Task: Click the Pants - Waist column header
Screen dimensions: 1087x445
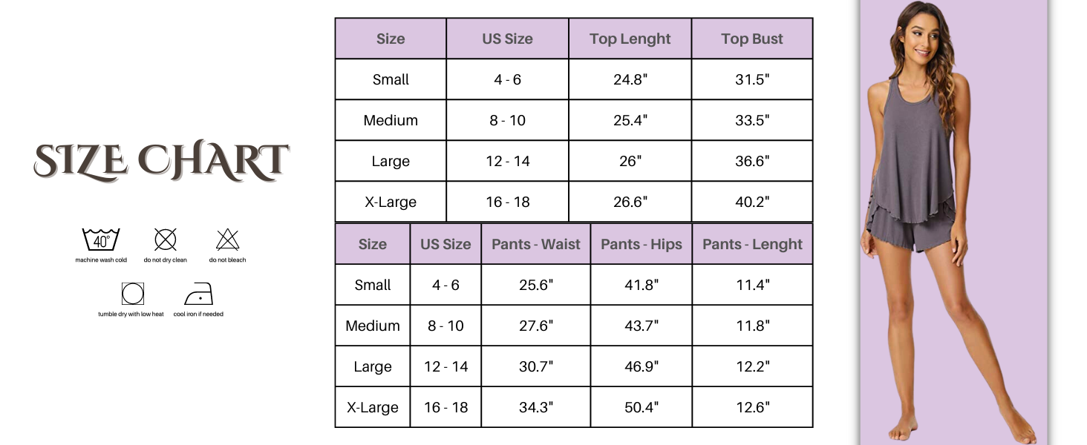Action: coord(535,244)
